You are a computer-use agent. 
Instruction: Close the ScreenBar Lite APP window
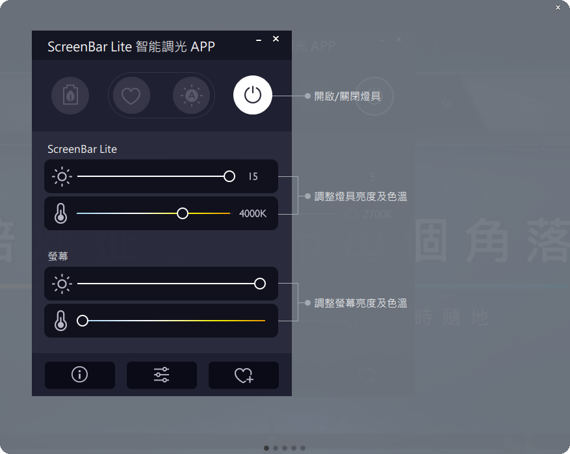click(x=276, y=39)
